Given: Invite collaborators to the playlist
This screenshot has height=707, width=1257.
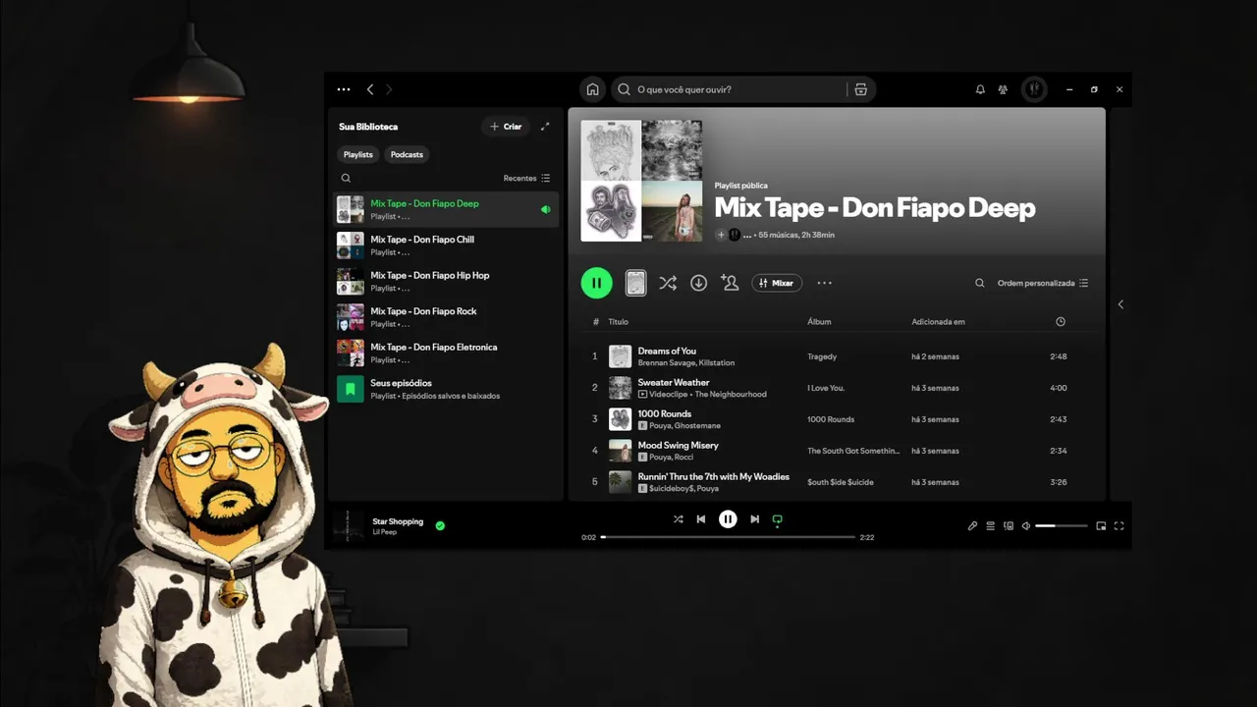Looking at the screenshot, I should [730, 283].
